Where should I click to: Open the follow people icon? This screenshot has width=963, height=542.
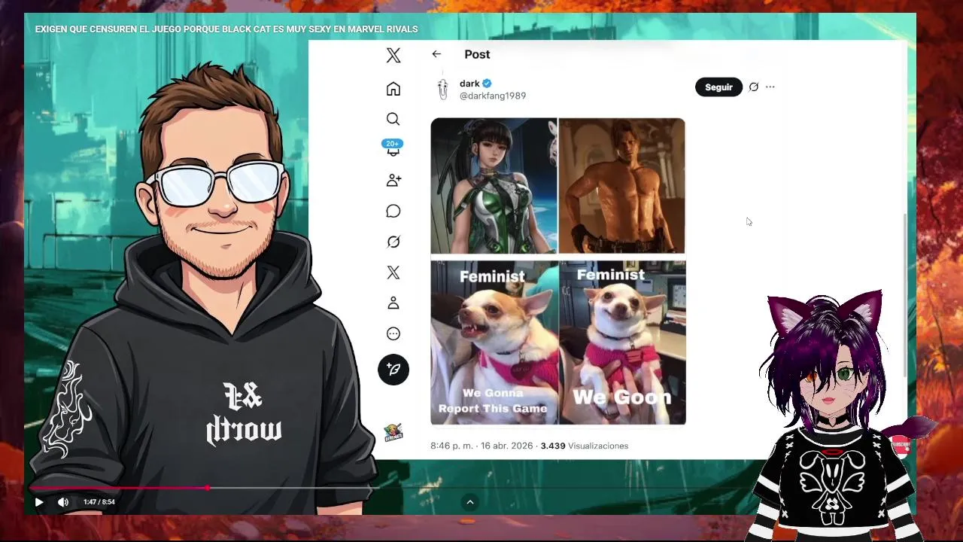coord(393,180)
